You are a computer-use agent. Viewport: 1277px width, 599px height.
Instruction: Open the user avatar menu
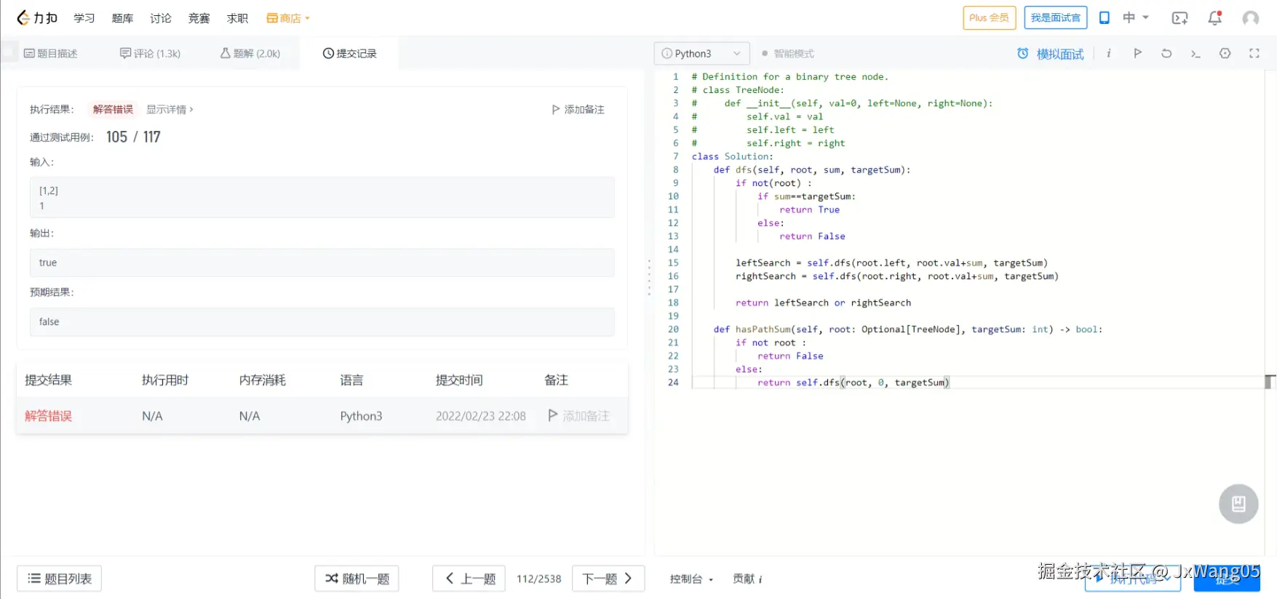click(x=1250, y=18)
